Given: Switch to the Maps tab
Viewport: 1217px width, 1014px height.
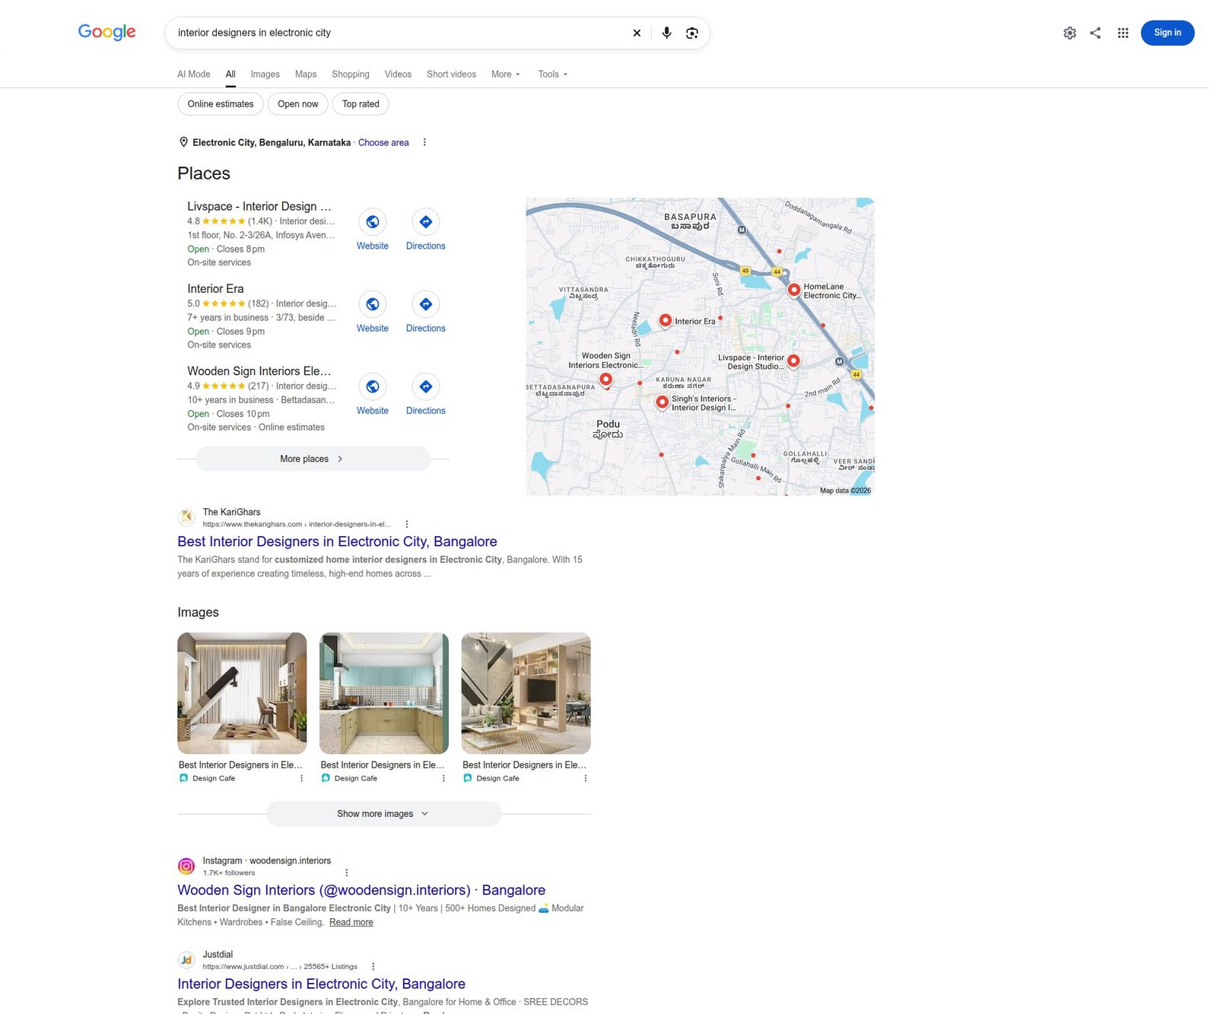Looking at the screenshot, I should click(306, 75).
